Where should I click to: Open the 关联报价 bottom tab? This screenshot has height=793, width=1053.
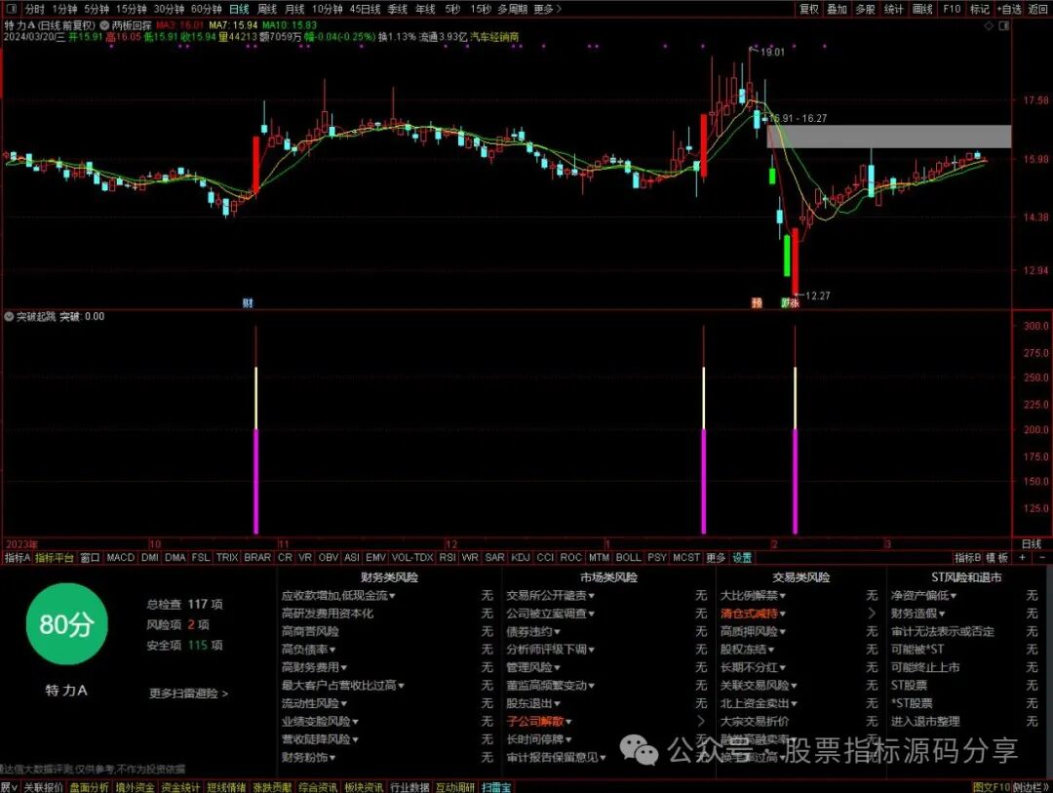click(44, 787)
